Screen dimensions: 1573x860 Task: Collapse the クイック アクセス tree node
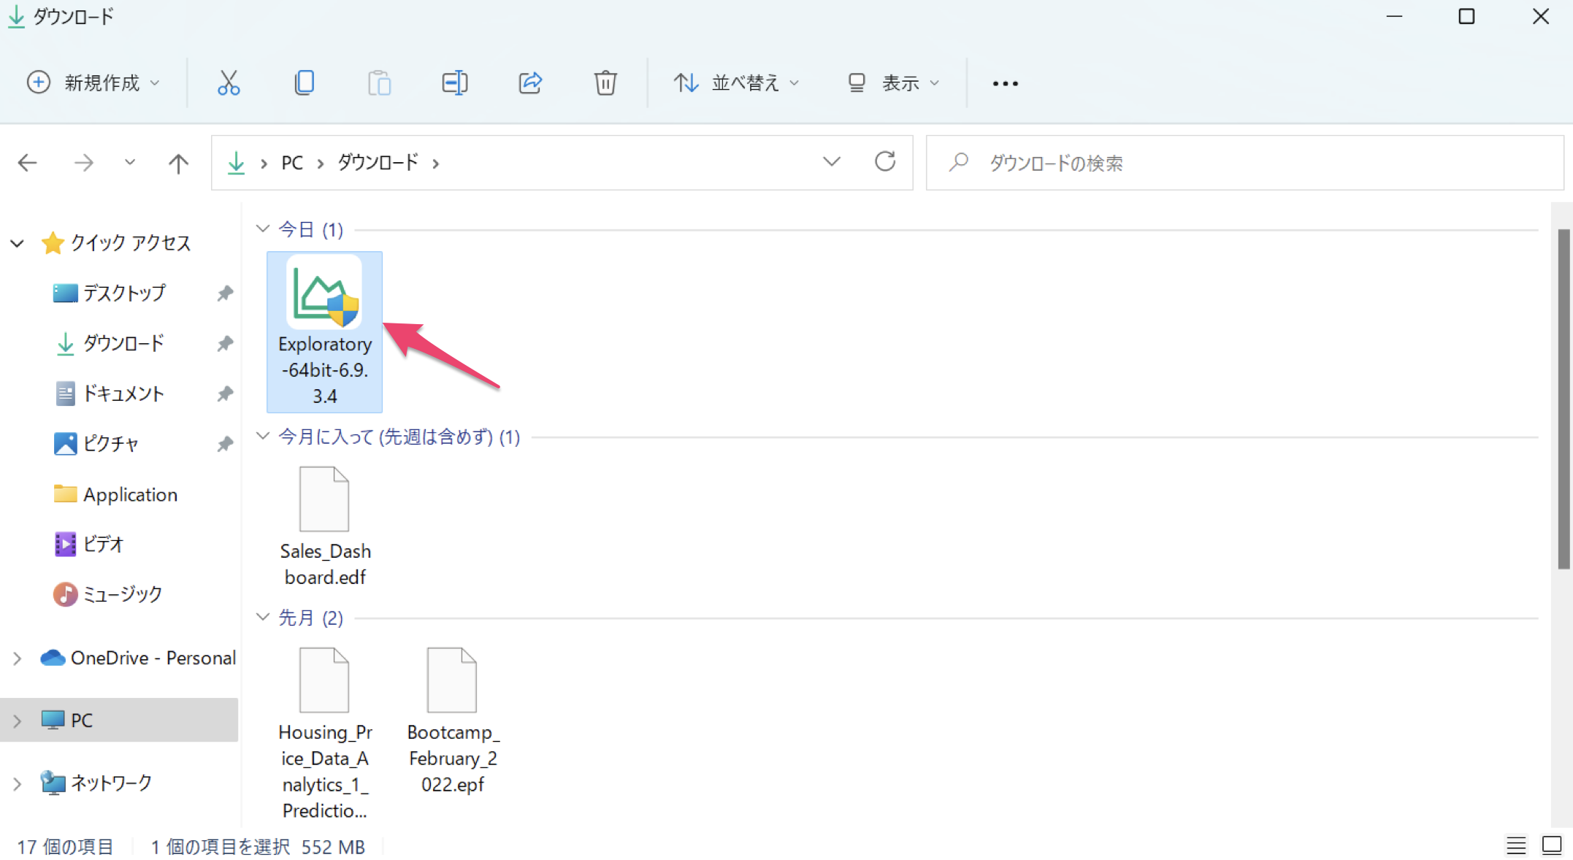18,243
